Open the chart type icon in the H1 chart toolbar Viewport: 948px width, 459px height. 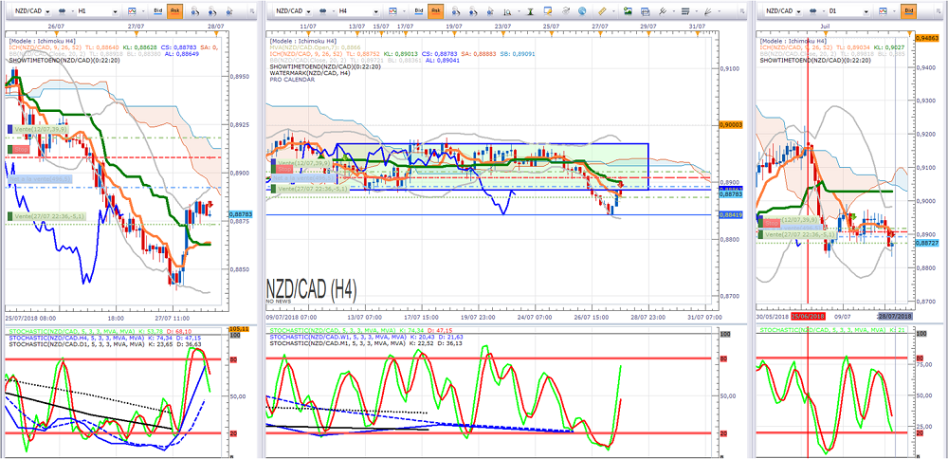[132, 10]
